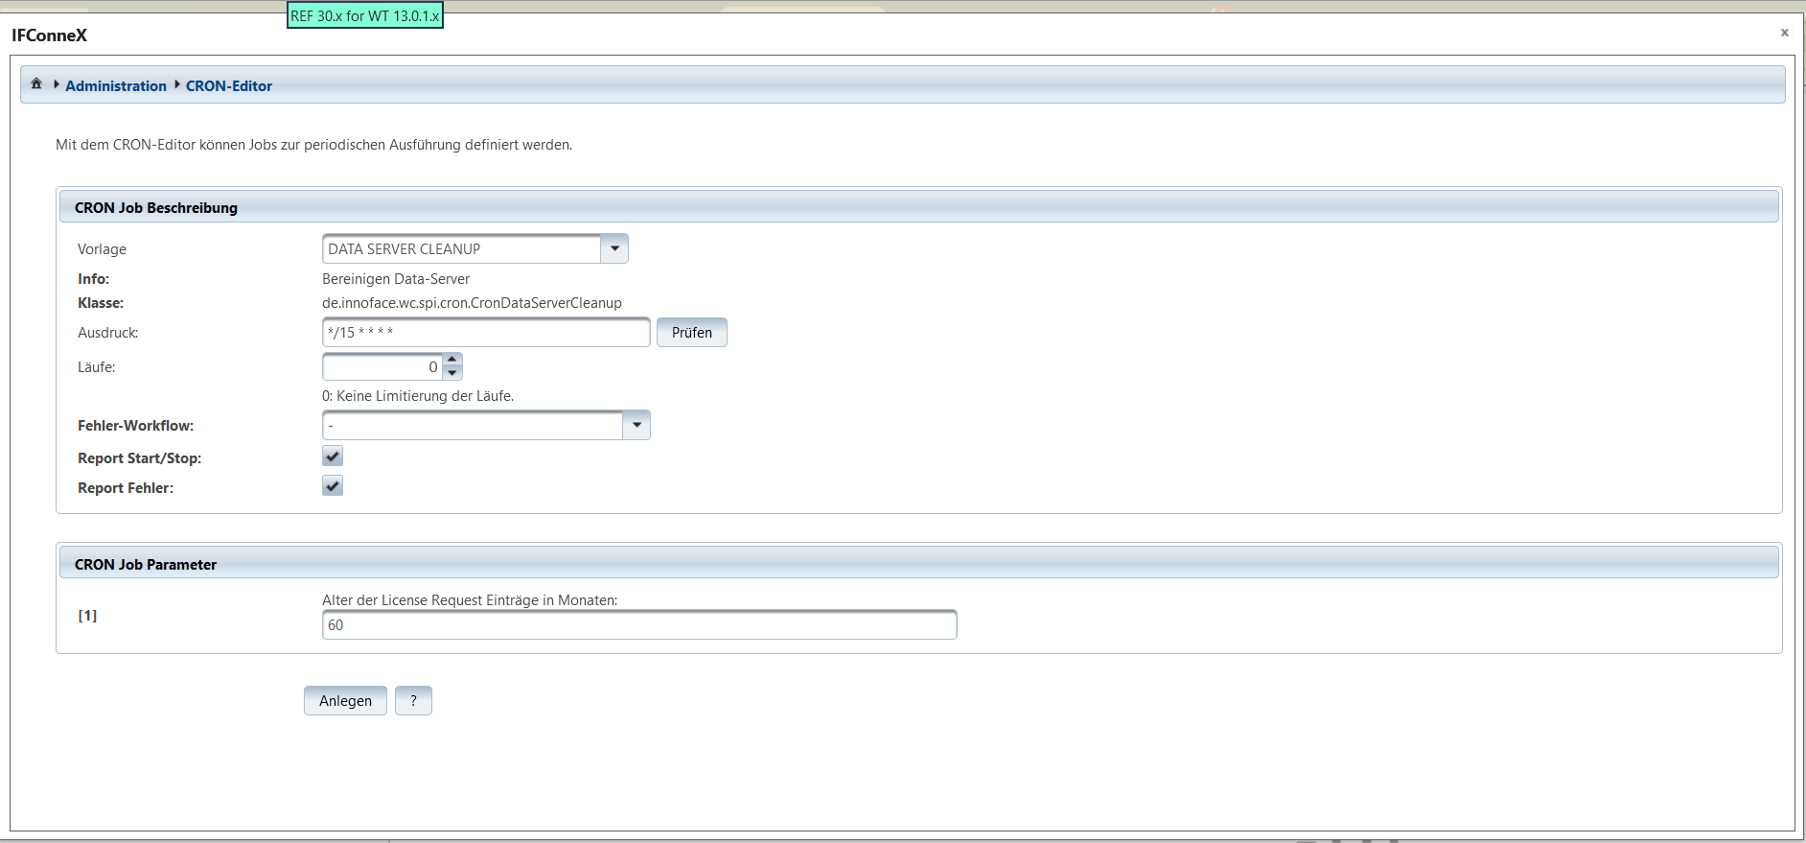The height and width of the screenshot is (843, 1806).
Task: Click the home icon in the breadcrumb
Action: pyautogui.click(x=36, y=84)
